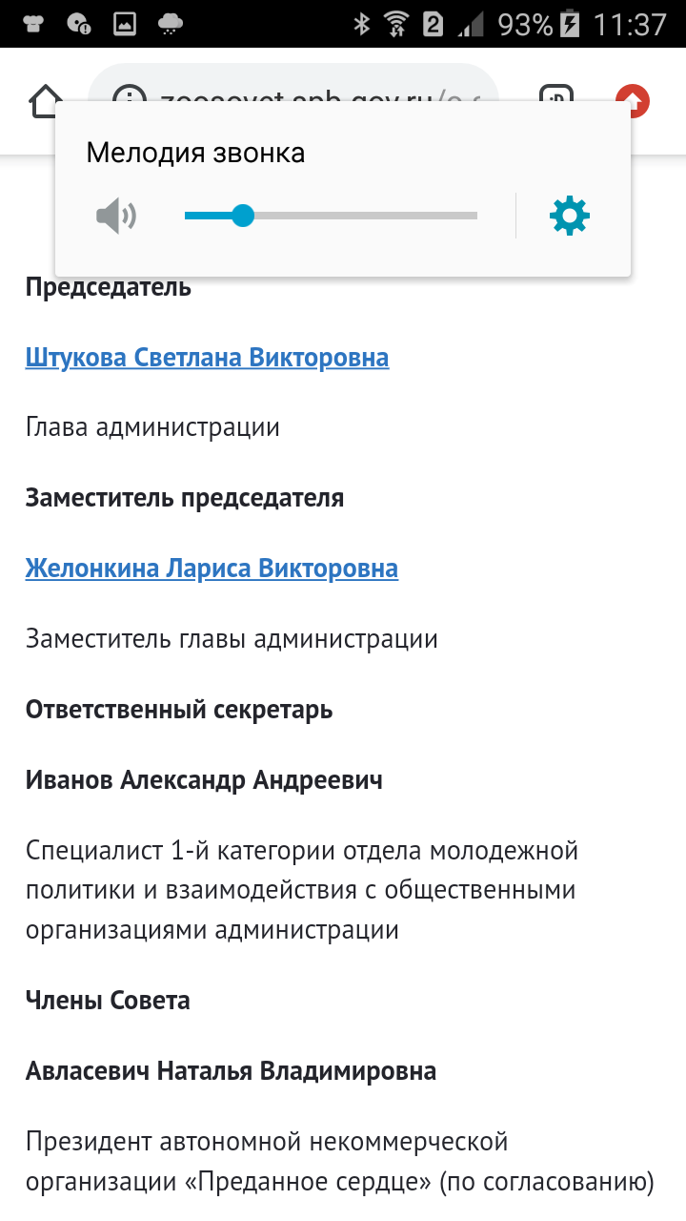The height and width of the screenshot is (1221, 686).
Task: Tap the Wi-Fi status bar icon
Action: pyautogui.click(x=397, y=24)
